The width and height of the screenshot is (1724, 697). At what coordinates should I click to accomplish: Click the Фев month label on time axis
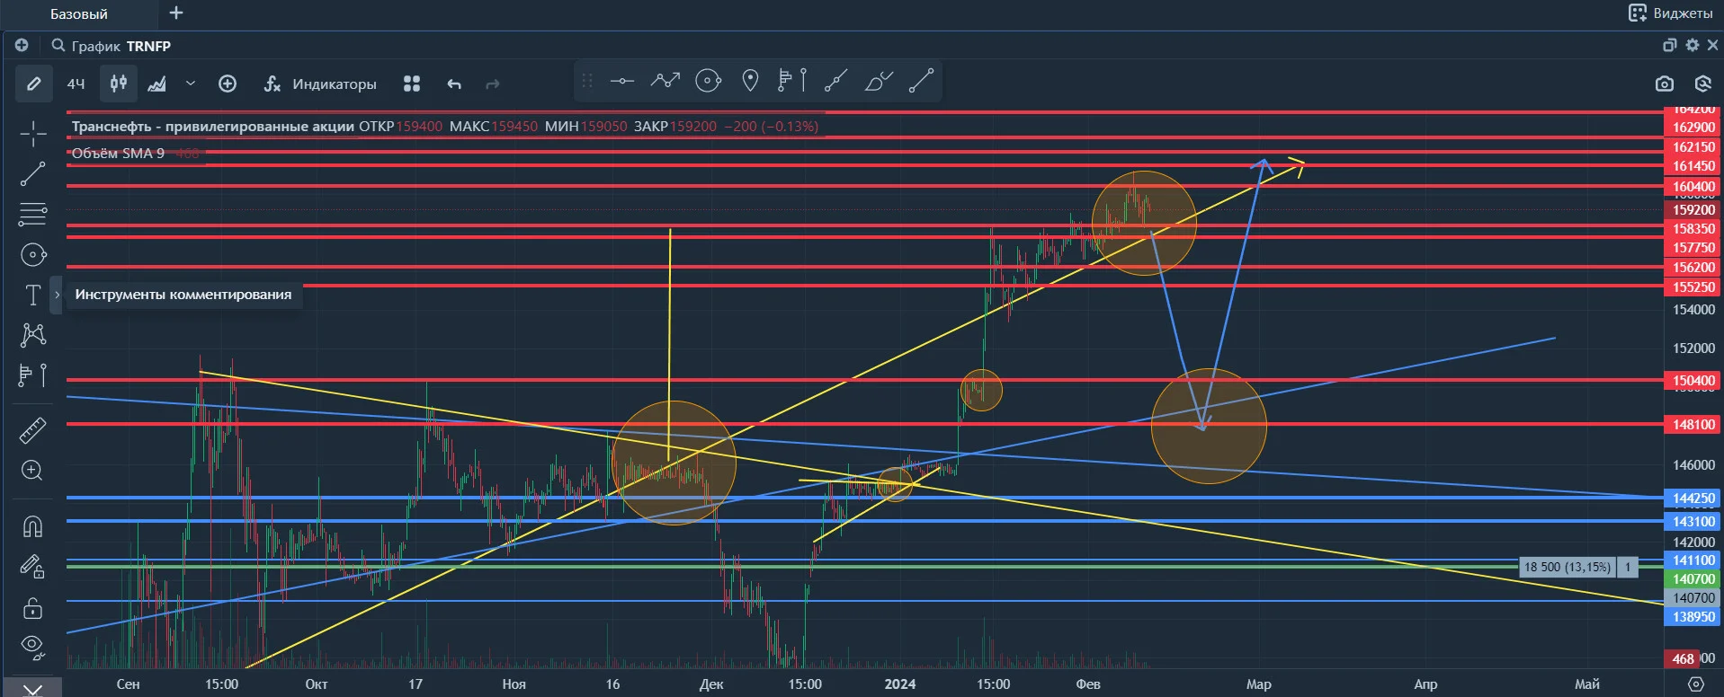point(1088,684)
